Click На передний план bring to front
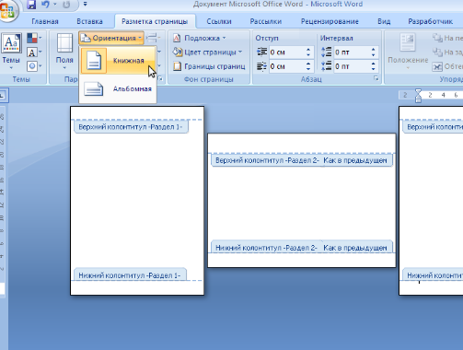This screenshot has width=463, height=350. [447, 38]
